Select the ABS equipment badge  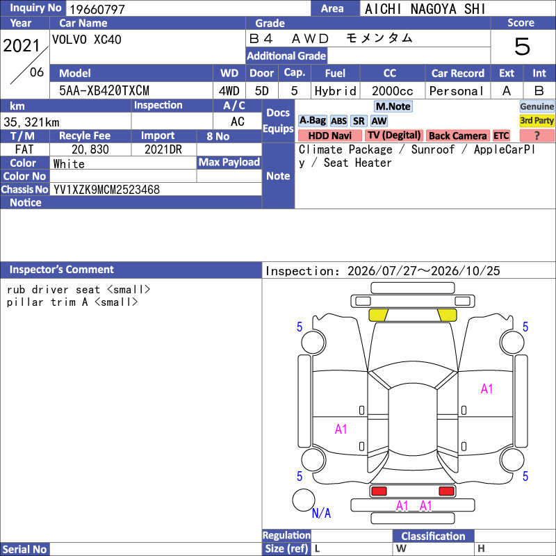point(338,121)
